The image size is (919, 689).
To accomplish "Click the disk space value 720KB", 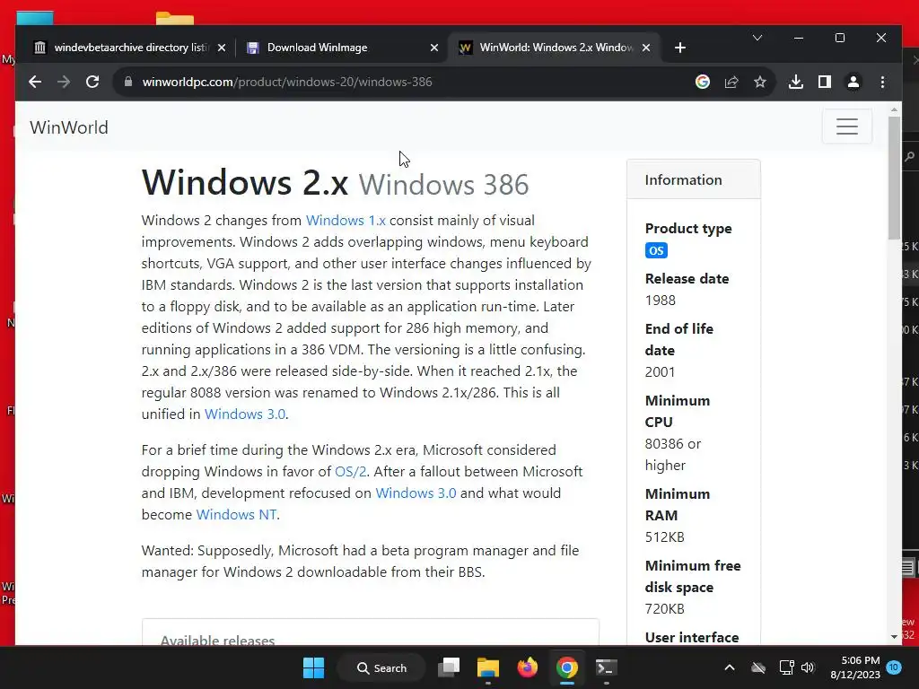I will [665, 609].
